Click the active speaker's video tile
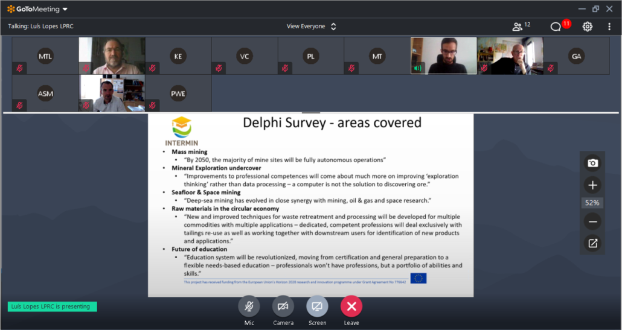This screenshot has width=622, height=330. click(x=444, y=56)
